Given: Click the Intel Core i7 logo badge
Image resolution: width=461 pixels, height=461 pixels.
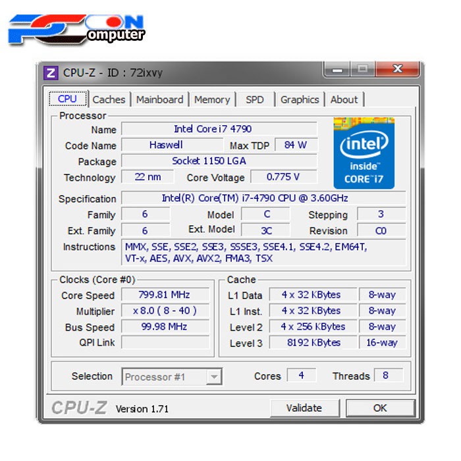Looking at the screenshot, I should tap(364, 153).
